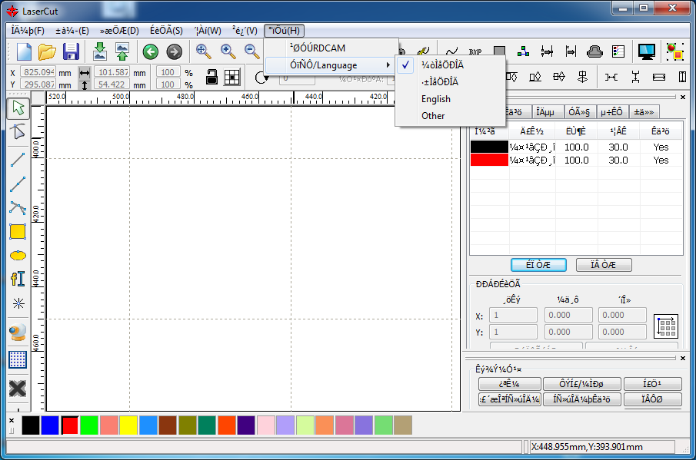This screenshot has width=696, height=460.
Task: Click the highlighted button under the layer table
Action: tap(538, 265)
